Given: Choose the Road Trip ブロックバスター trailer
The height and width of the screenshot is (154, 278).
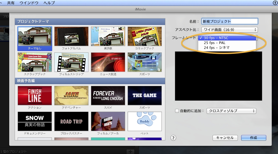Looking at the screenshot, I should [x=71, y=121].
